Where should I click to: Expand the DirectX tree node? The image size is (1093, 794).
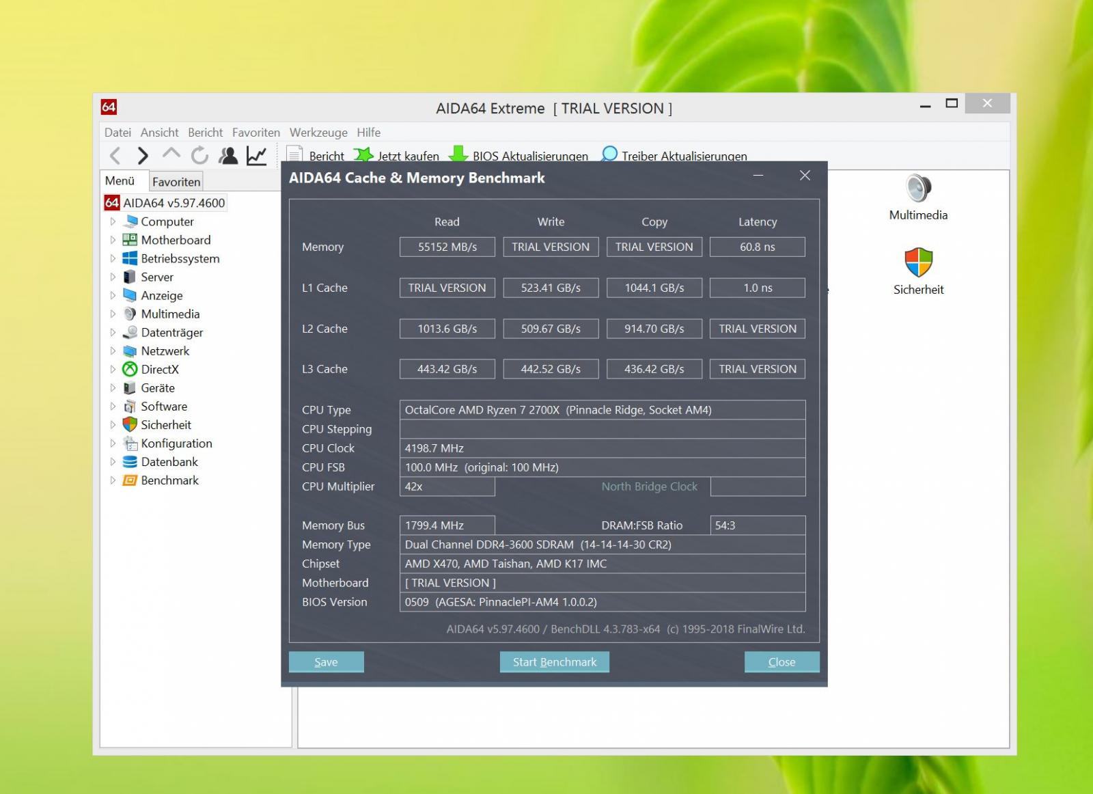pos(113,369)
